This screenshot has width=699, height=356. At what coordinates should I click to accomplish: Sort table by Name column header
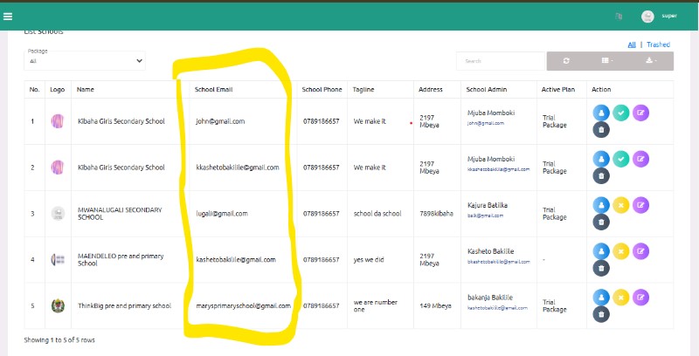[86, 90]
